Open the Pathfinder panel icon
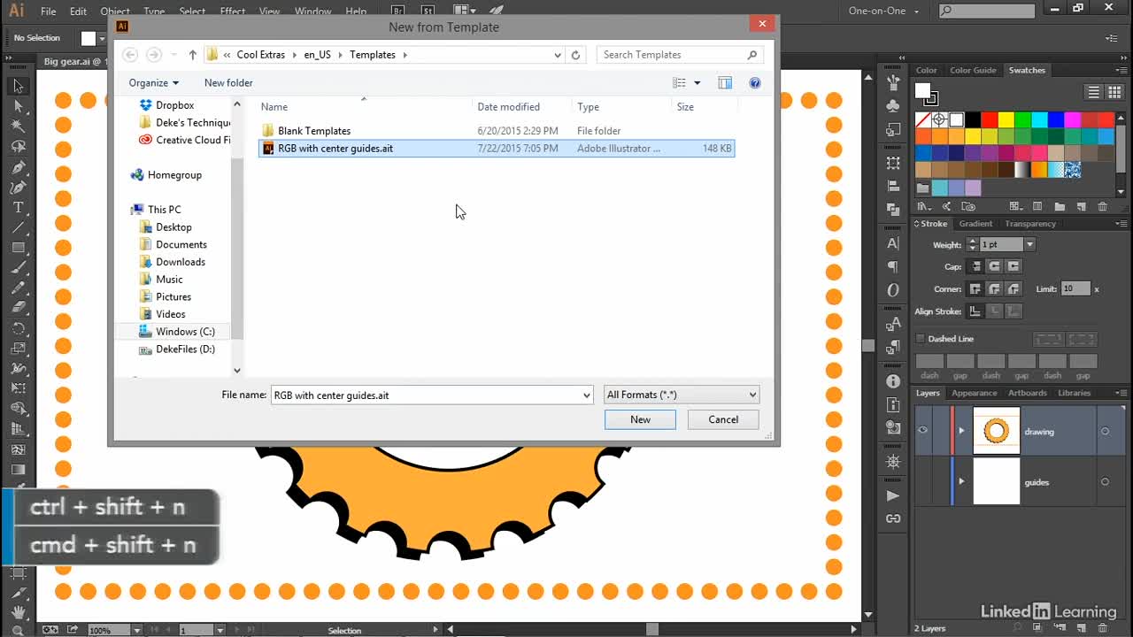 pos(893,209)
